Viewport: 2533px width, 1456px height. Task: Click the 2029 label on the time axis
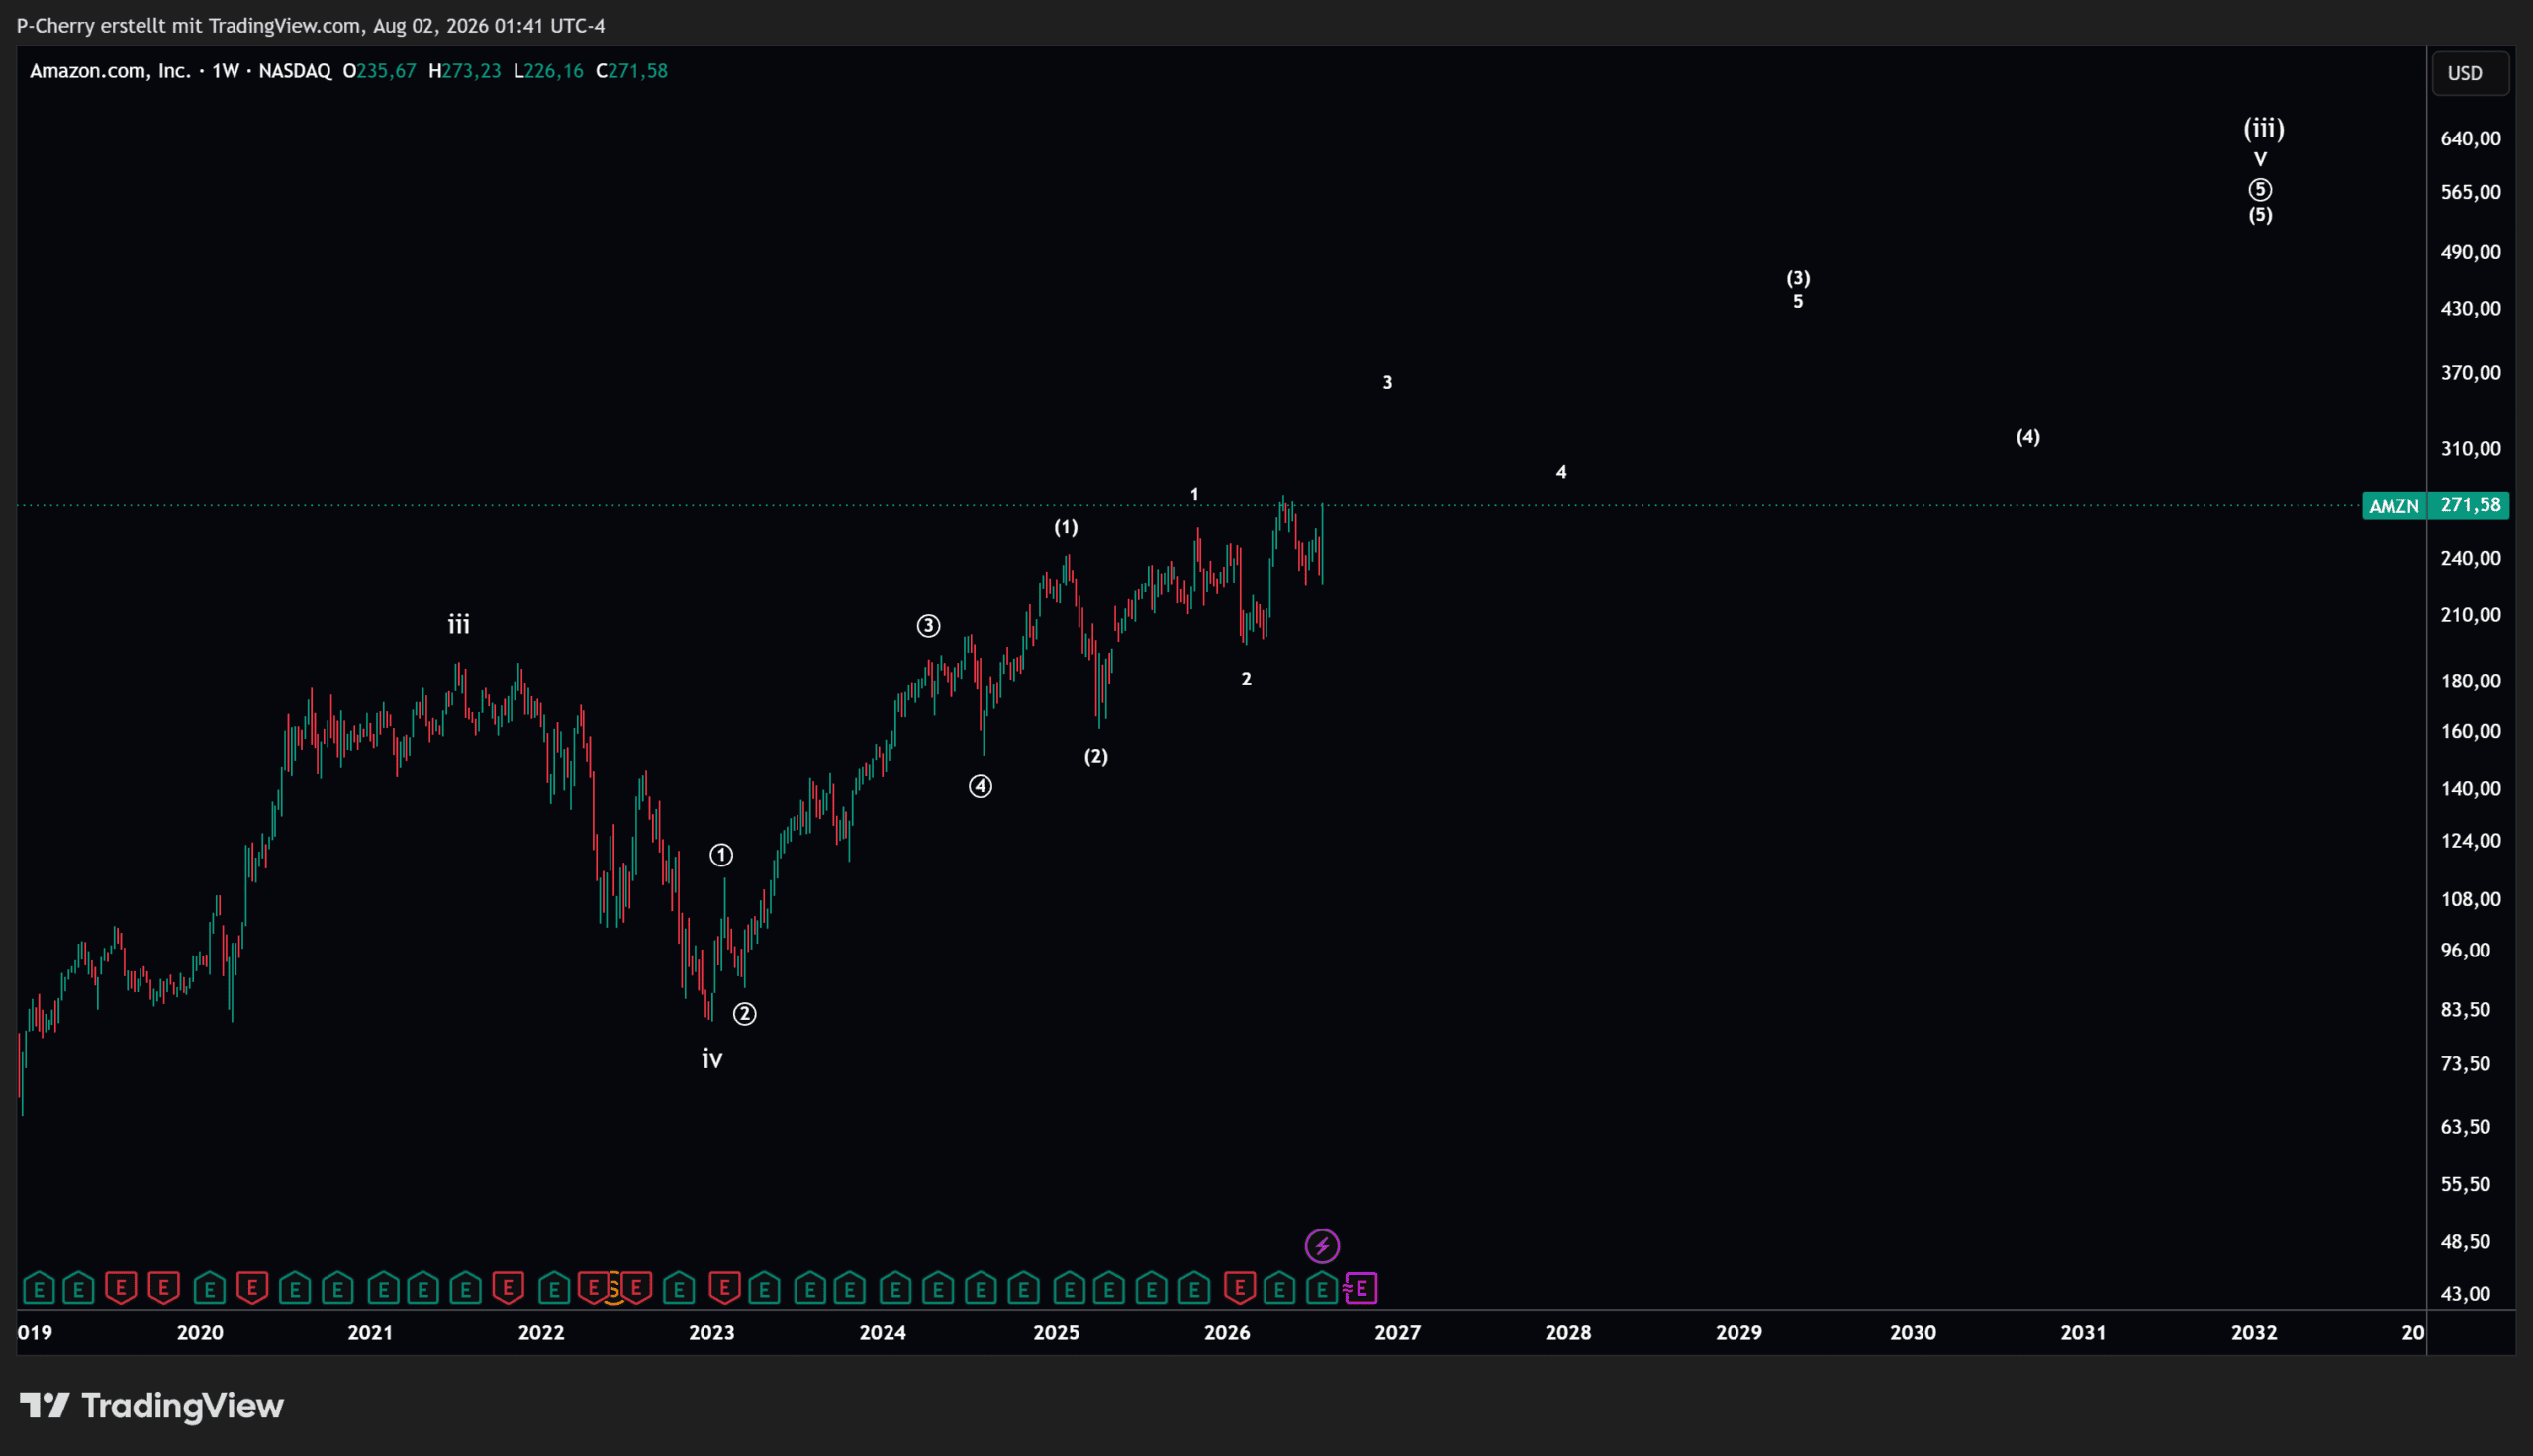(1739, 1333)
